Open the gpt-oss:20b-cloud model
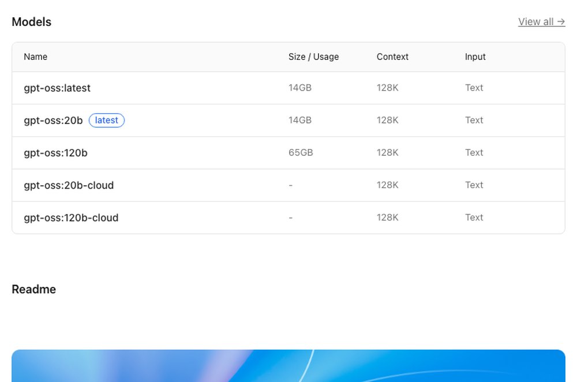This screenshot has width=577, height=382. pos(69,185)
